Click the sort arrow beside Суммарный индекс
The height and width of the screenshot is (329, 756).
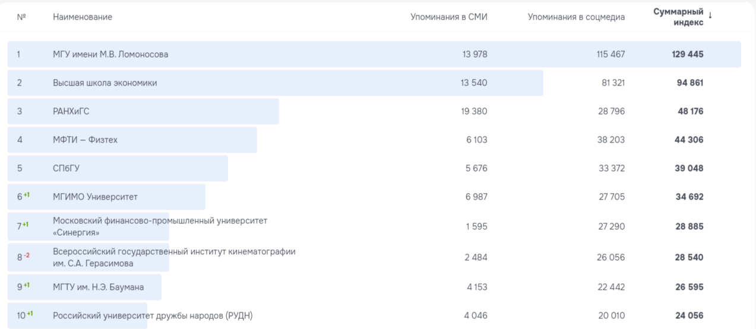click(x=710, y=16)
